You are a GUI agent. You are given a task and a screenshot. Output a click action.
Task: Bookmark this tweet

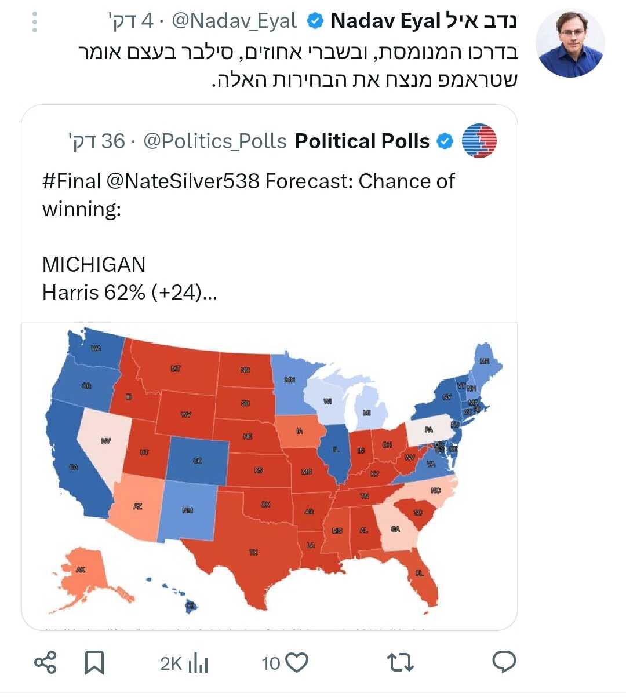(x=94, y=662)
